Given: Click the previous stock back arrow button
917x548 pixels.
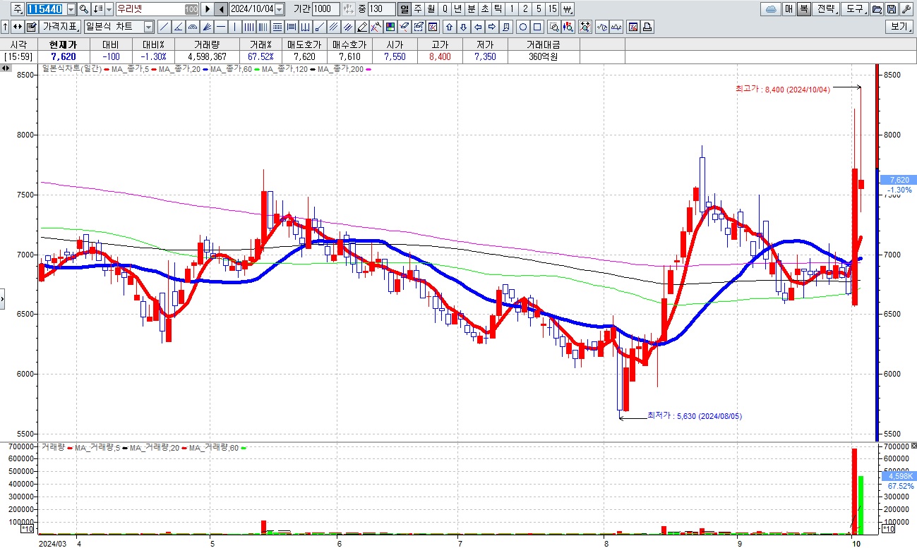Looking at the screenshot, I should click(x=221, y=9).
